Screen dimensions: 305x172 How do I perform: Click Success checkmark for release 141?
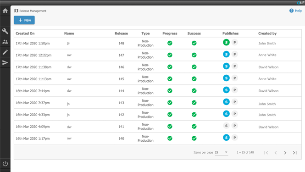click(x=194, y=127)
